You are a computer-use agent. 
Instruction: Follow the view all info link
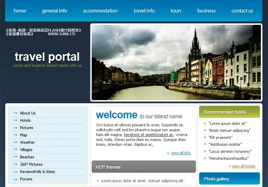[x=181, y=153]
